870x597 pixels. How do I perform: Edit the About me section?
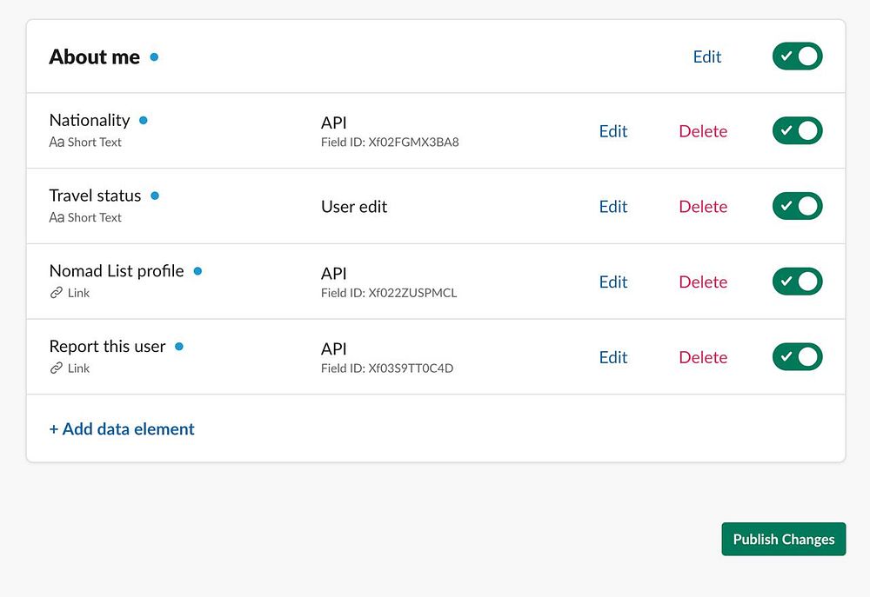coord(707,56)
